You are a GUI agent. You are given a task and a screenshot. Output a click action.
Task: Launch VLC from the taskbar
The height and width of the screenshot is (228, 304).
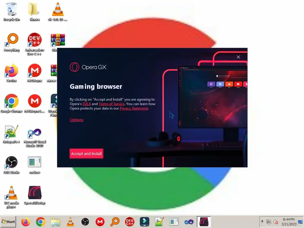click(70, 221)
